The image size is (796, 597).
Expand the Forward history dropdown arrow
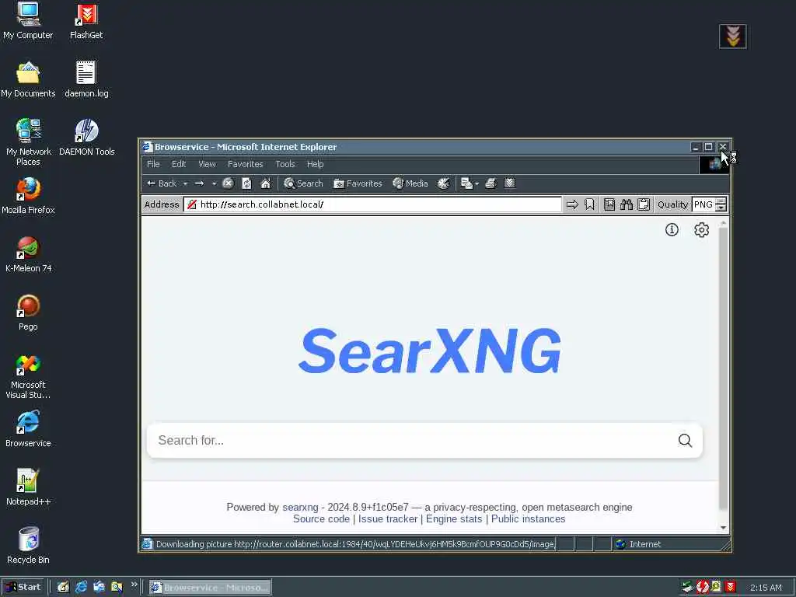pyautogui.click(x=215, y=183)
